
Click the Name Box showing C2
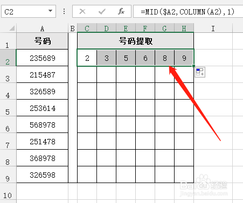point(29,11)
